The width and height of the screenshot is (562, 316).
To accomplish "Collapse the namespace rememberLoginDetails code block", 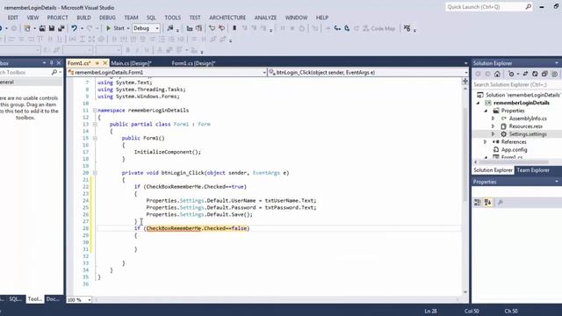I will point(95,111).
